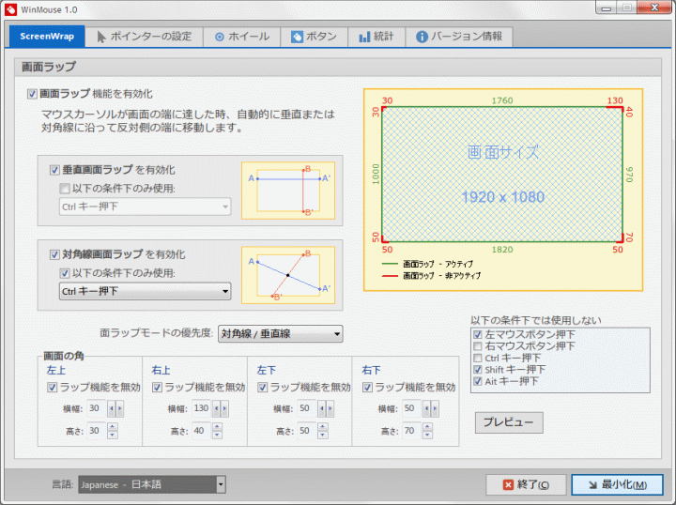Switch to the ScreenWrap tab
The image size is (676, 505).
pyautogui.click(x=47, y=37)
